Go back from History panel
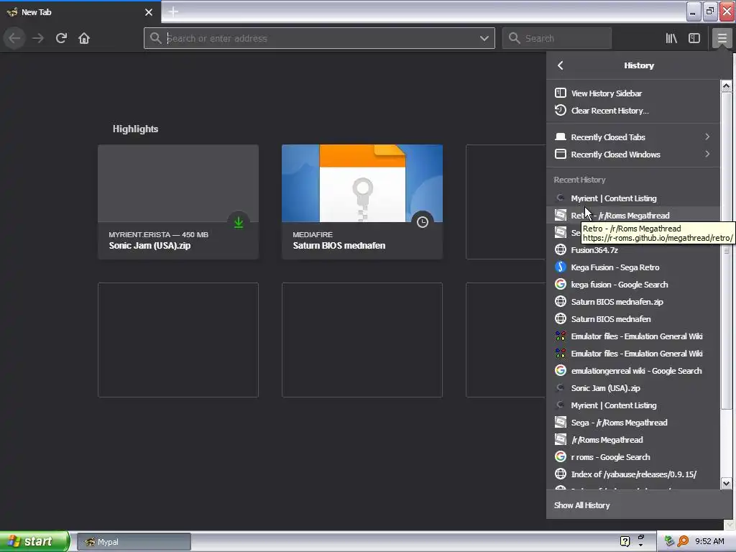Image resolution: width=736 pixels, height=552 pixels. point(561,65)
